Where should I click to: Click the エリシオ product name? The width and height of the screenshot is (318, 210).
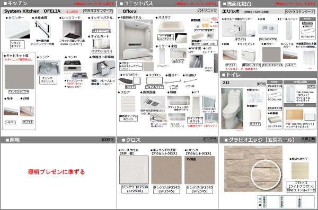231,11
